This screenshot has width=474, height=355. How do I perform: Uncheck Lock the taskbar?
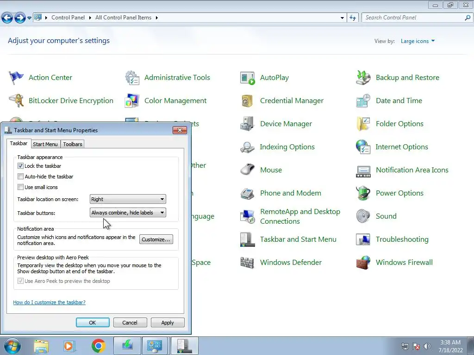[x=20, y=166]
